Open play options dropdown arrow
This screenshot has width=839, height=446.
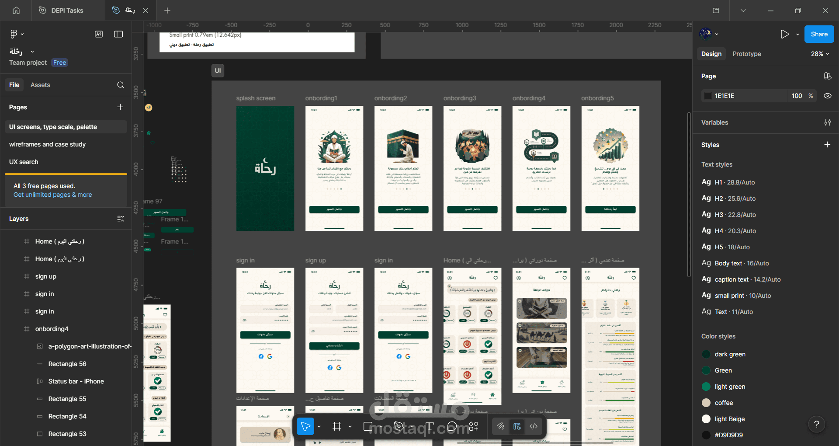797,34
